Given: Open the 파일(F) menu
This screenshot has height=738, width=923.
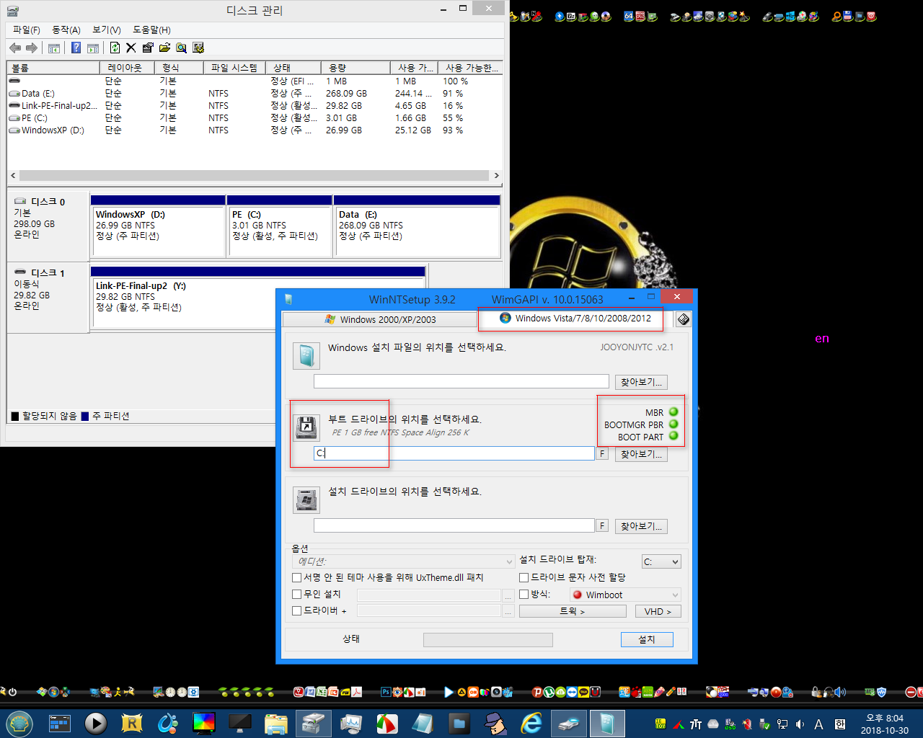Looking at the screenshot, I should pos(27,30).
